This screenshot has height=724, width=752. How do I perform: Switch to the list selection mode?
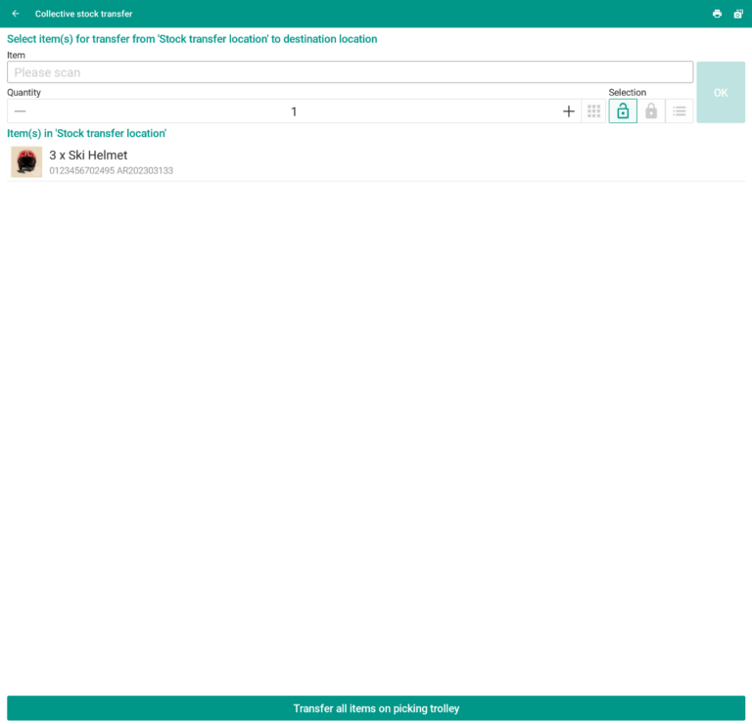tap(680, 112)
